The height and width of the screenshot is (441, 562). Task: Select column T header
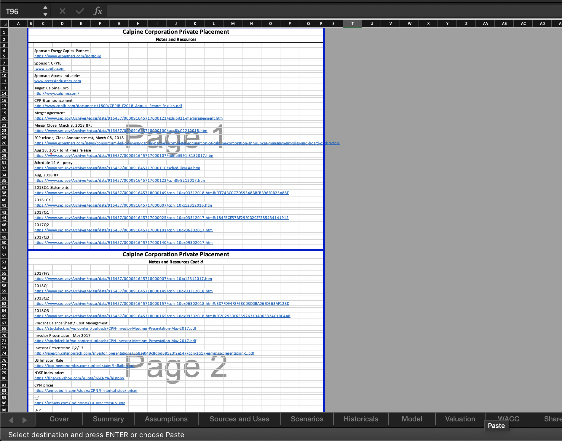[352, 24]
